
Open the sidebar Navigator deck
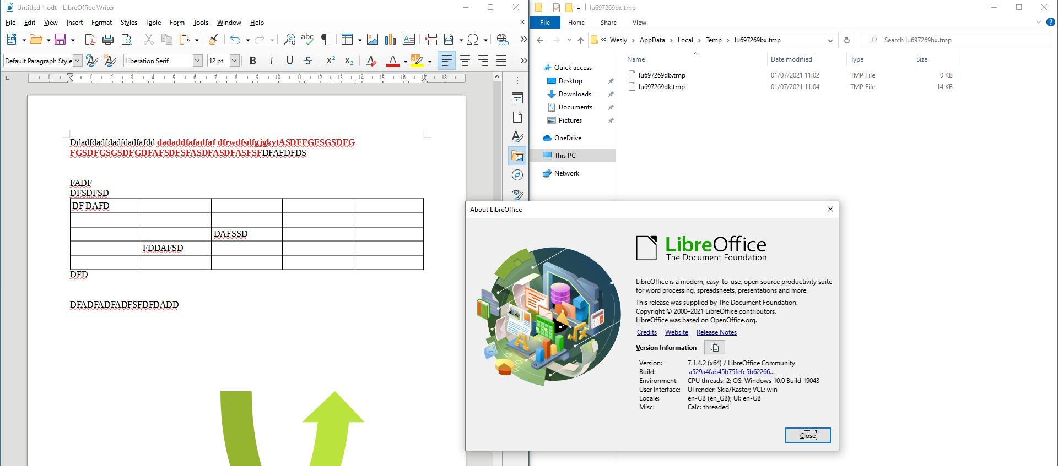517,175
